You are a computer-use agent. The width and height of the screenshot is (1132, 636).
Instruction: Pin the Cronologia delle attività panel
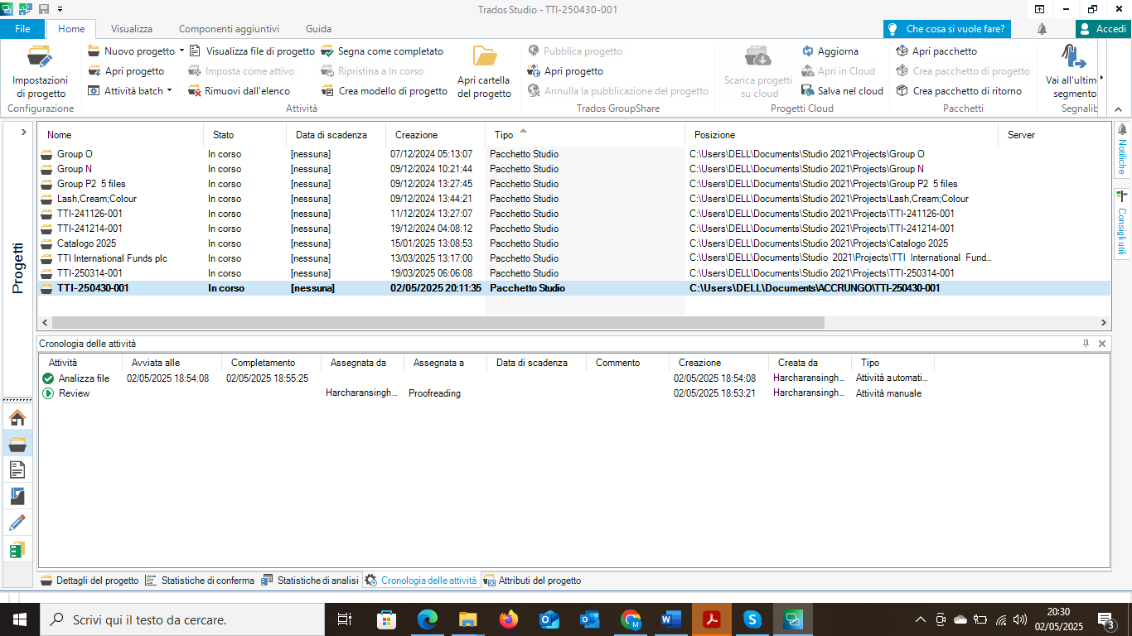click(x=1086, y=343)
